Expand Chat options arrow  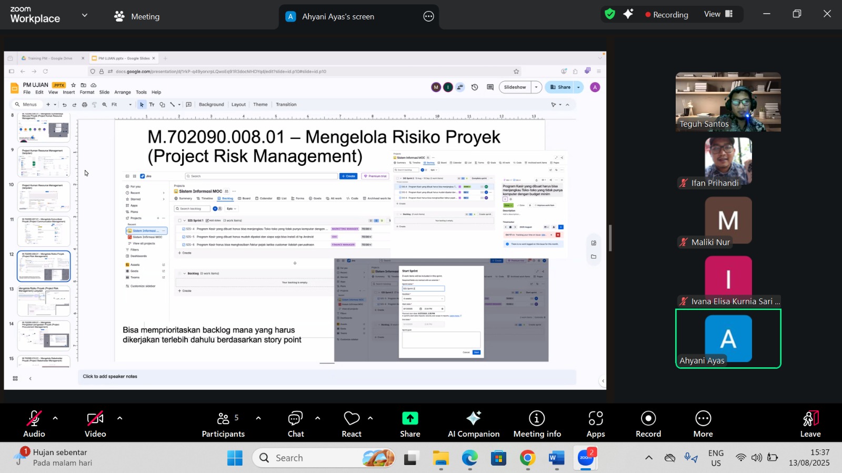[317, 418]
